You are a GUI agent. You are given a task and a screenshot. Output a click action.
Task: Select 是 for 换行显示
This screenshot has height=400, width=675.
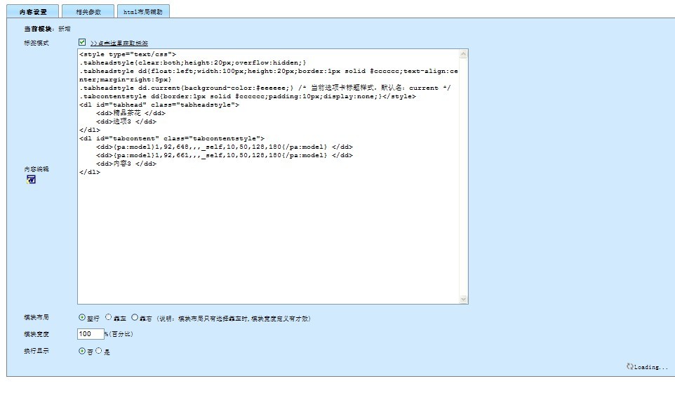99,351
